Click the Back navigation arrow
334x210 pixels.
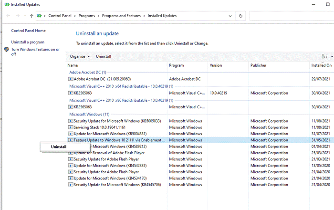9,16
